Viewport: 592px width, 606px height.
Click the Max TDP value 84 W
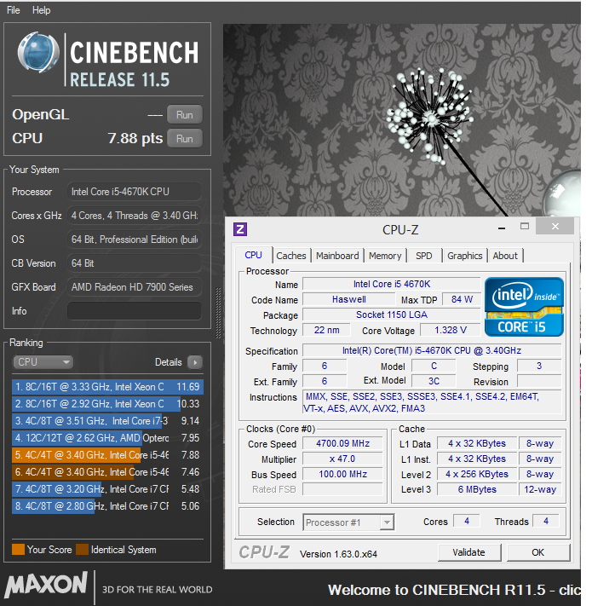click(462, 299)
